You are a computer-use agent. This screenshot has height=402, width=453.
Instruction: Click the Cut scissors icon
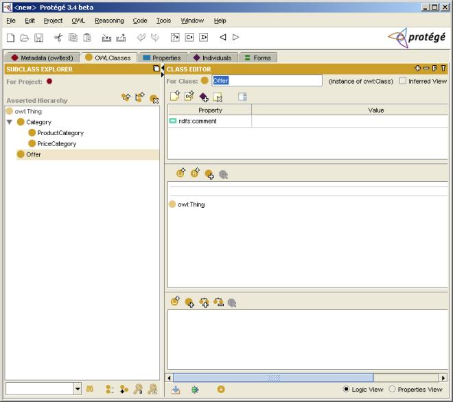point(58,38)
